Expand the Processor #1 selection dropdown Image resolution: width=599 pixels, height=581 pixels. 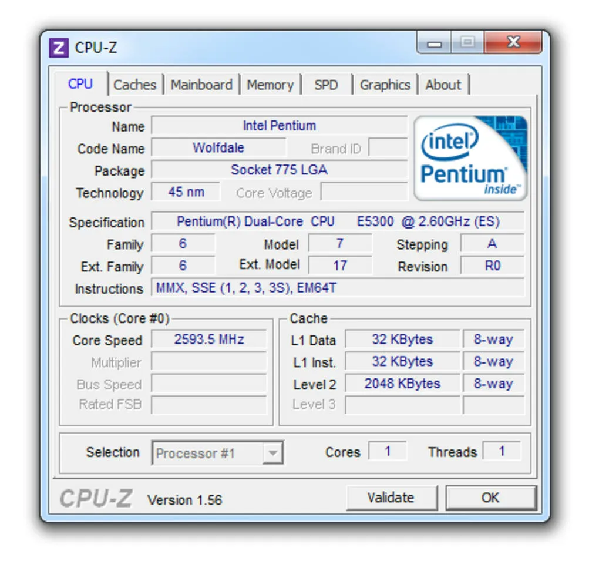272,453
